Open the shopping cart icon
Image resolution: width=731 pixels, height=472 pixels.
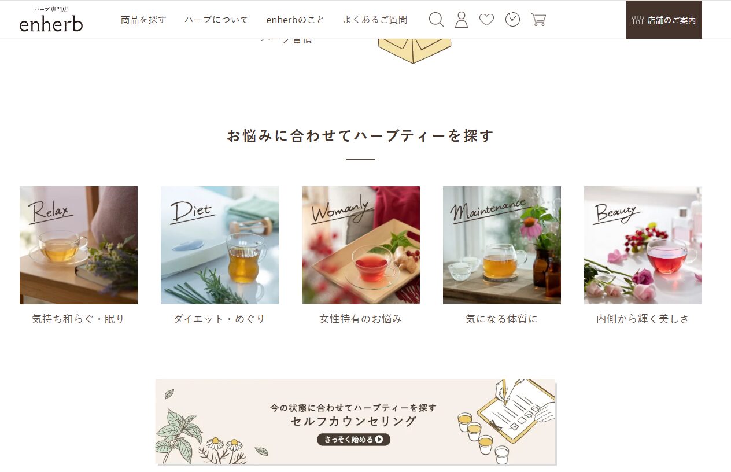538,20
